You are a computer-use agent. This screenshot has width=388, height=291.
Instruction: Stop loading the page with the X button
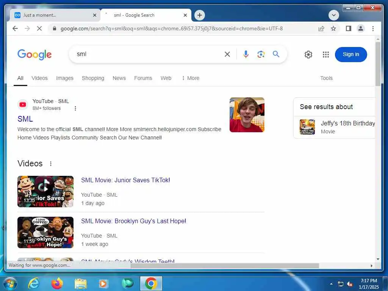point(39,28)
